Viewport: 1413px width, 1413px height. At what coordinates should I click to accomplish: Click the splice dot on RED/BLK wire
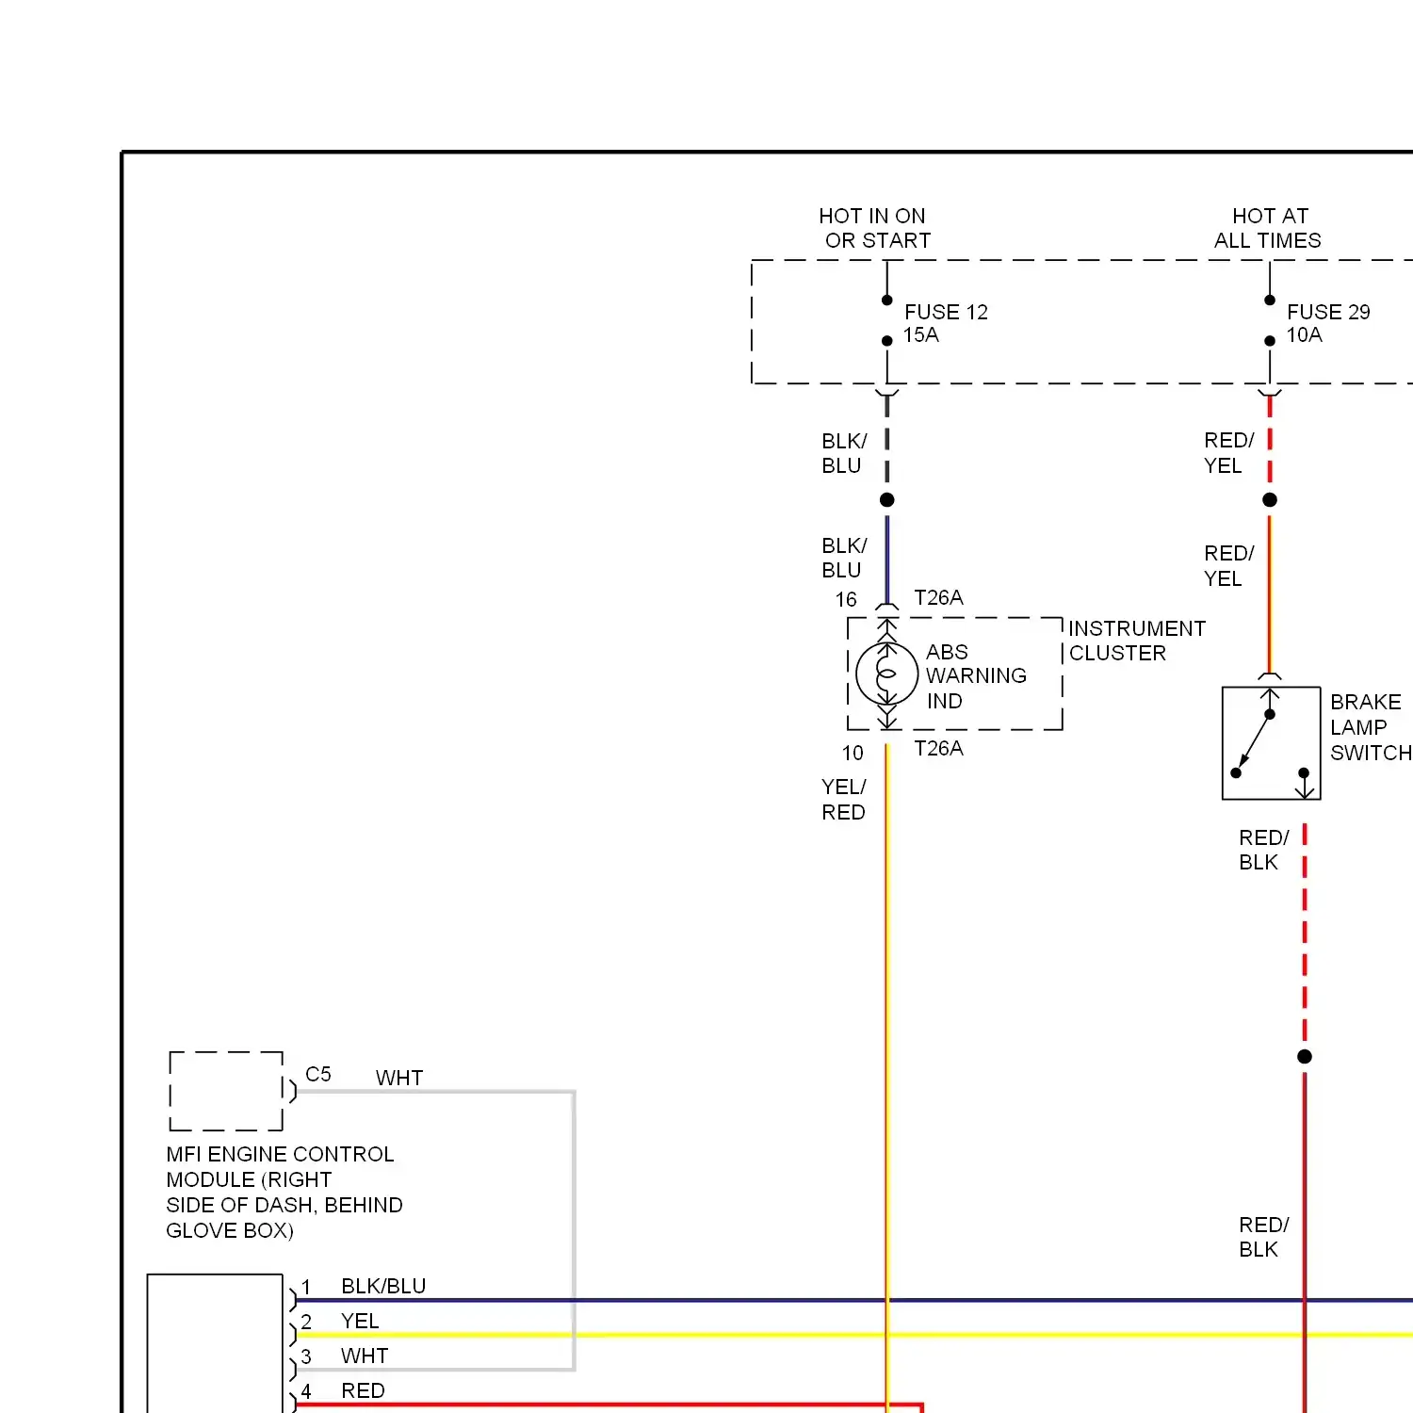(x=1305, y=1056)
